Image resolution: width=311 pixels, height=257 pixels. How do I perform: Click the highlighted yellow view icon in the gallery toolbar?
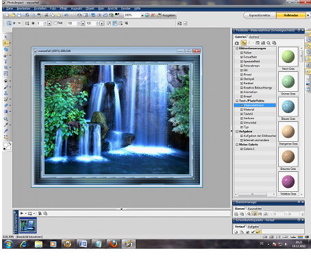point(244,42)
